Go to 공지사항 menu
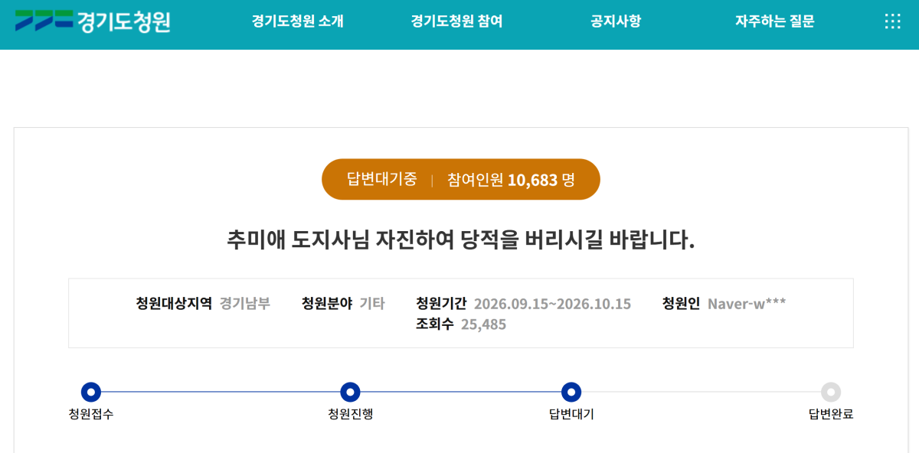919x453 pixels. [616, 21]
